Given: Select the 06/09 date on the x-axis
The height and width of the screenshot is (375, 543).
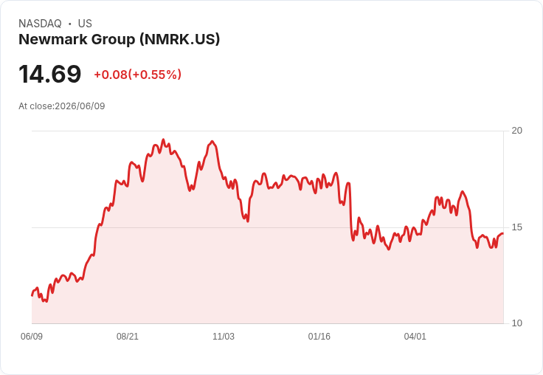Looking at the screenshot, I should 32,337.
